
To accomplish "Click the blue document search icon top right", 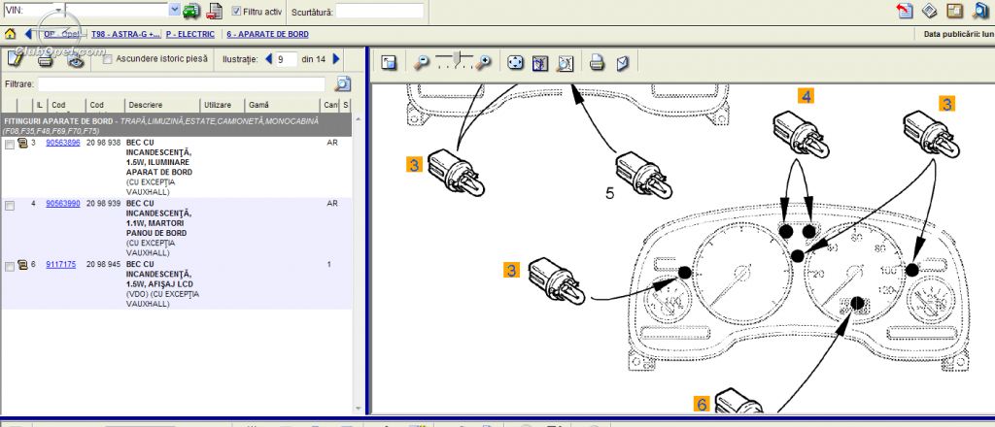I will tap(980, 10).
